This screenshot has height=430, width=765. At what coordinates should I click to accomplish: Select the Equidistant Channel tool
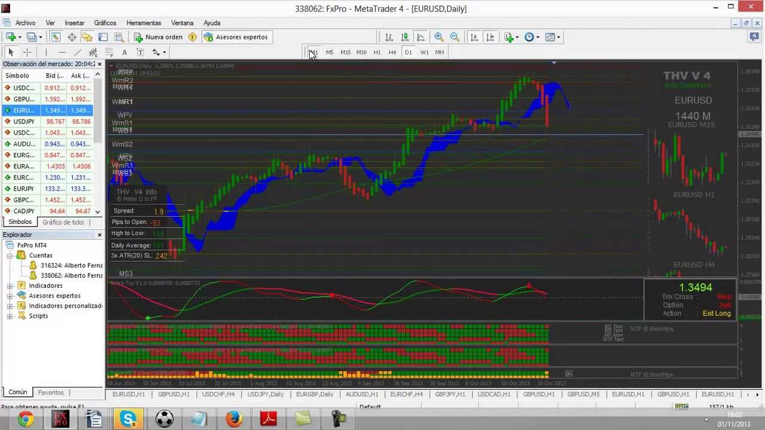click(x=93, y=53)
